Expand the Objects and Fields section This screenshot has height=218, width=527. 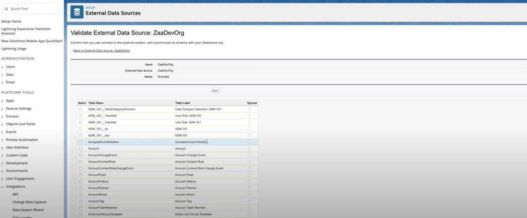[3, 124]
